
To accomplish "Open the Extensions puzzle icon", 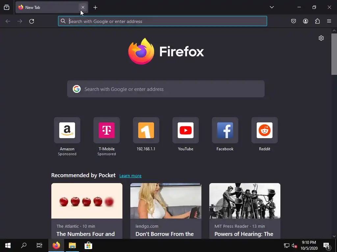I will point(317,21).
